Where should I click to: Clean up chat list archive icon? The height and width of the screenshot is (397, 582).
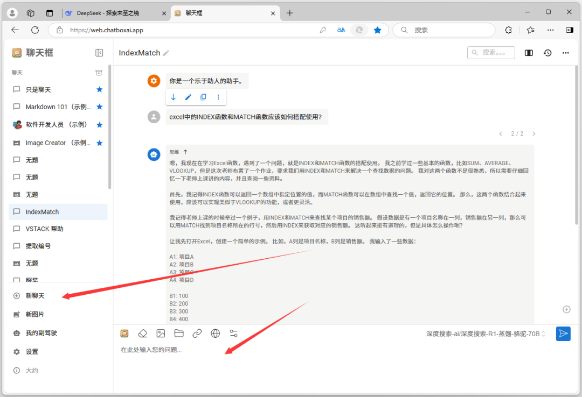pos(99,73)
